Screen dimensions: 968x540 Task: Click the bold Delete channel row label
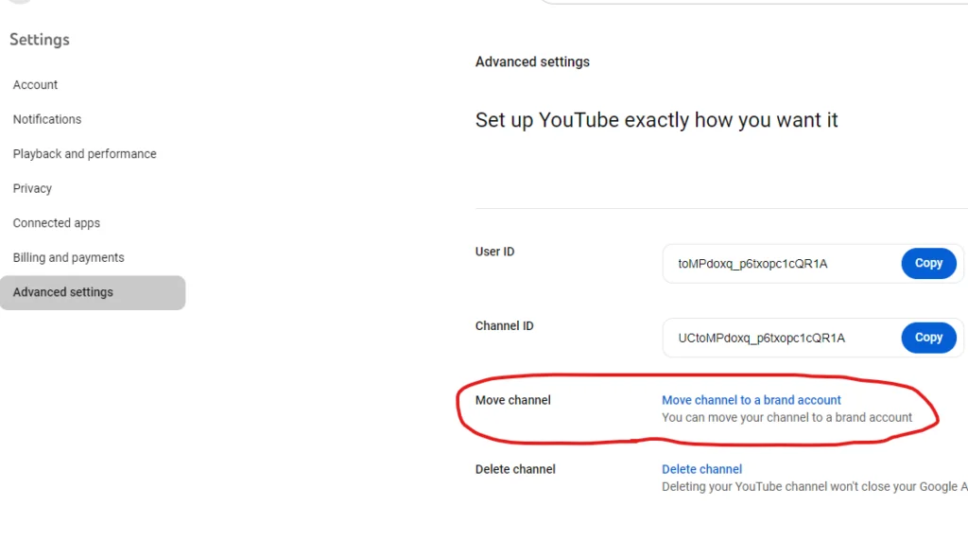pos(515,469)
